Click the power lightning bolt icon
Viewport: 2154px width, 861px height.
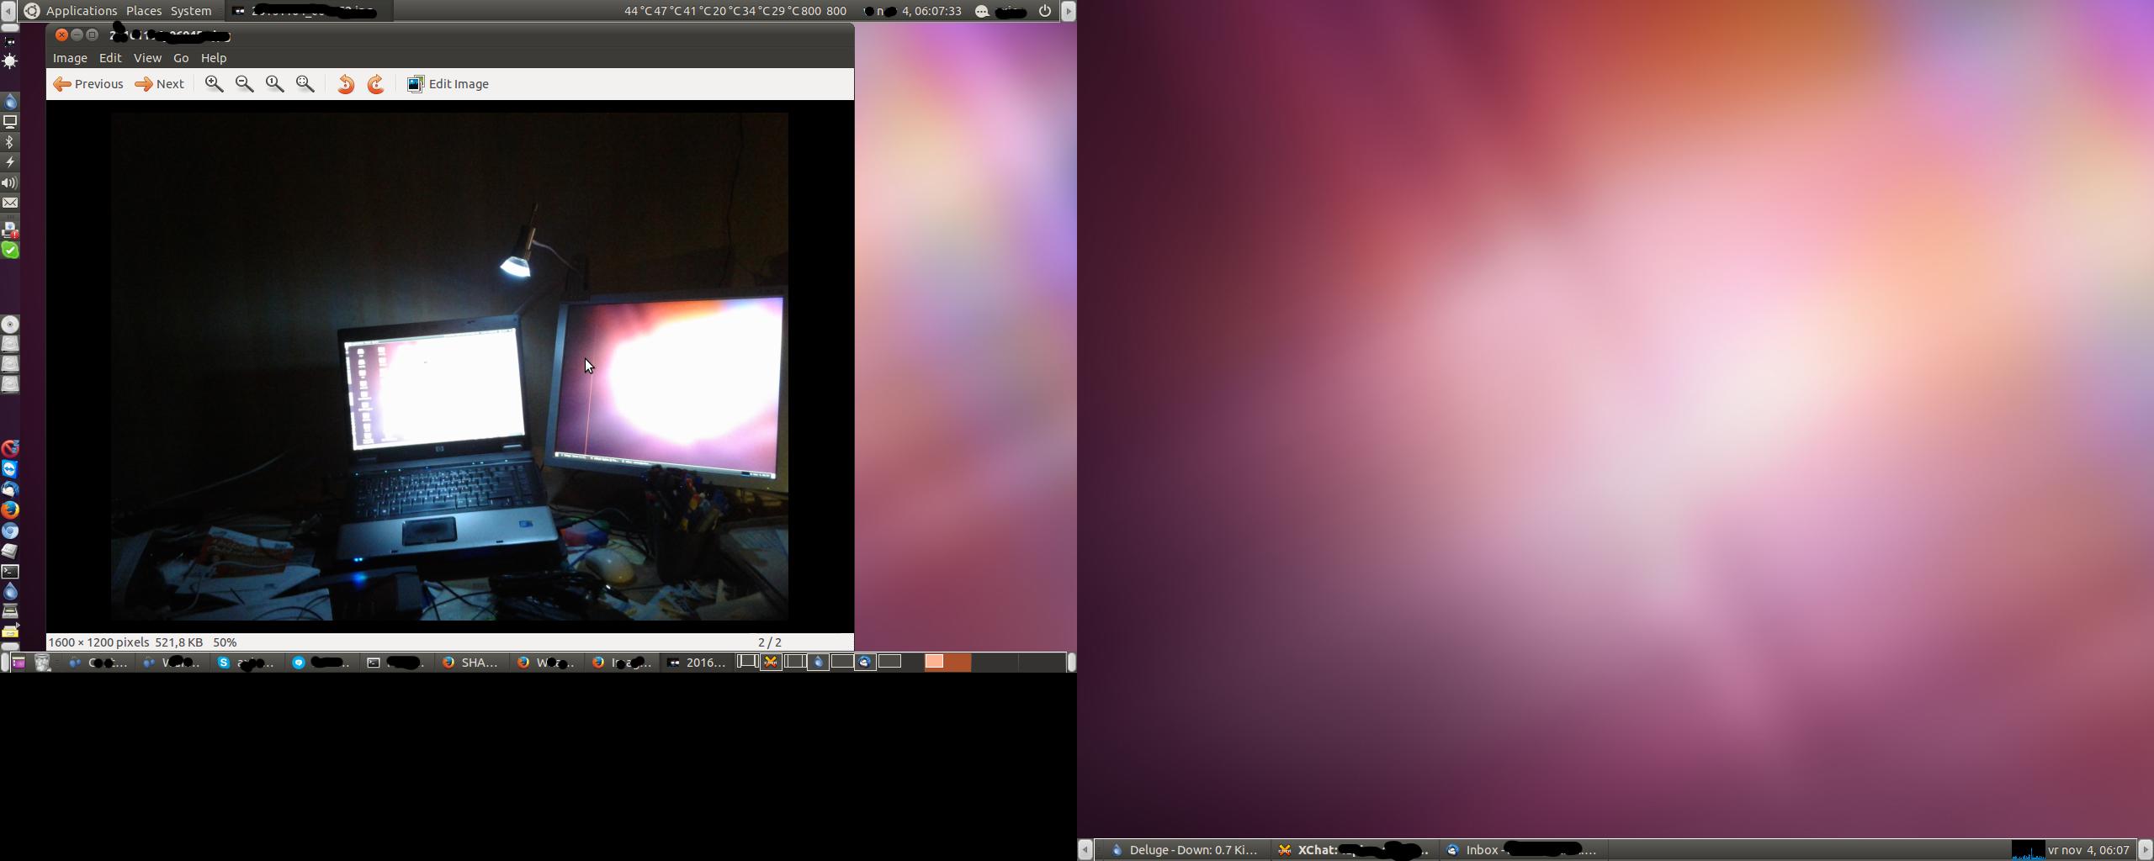click(x=10, y=162)
